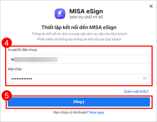
Task: Click the Phần mềm sẽ không lưu notice
Action: click(79, 39)
